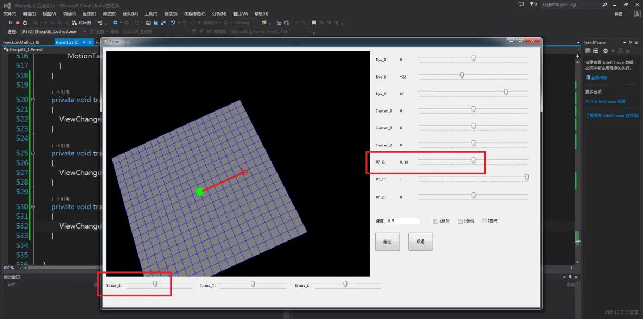Open the 编辑(E) menu
Image resolution: width=643 pixels, height=319 pixels.
29,14
